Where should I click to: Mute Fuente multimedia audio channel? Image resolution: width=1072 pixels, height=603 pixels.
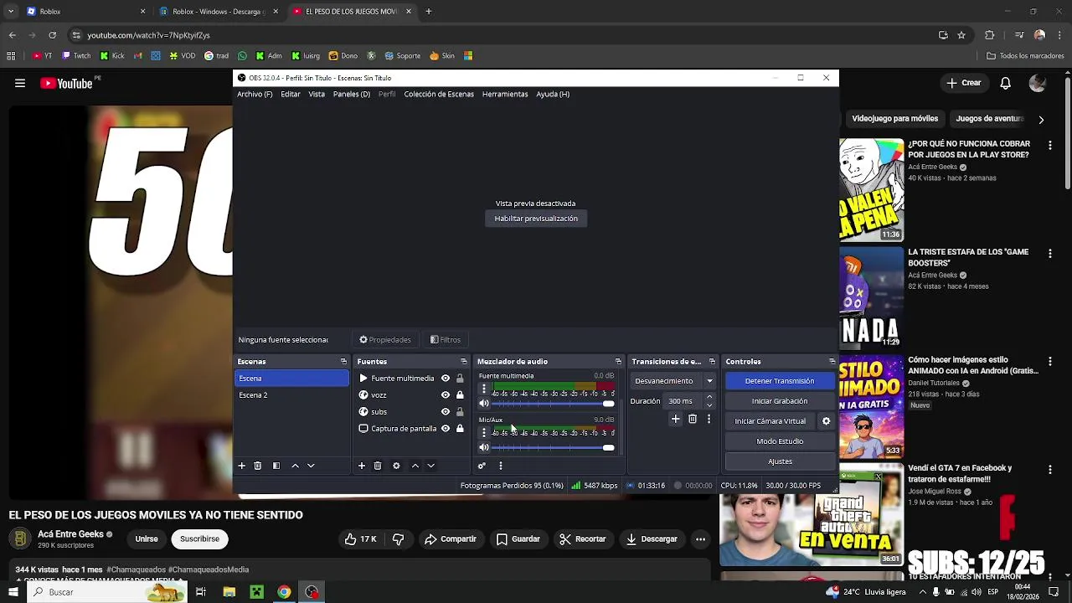tap(483, 404)
